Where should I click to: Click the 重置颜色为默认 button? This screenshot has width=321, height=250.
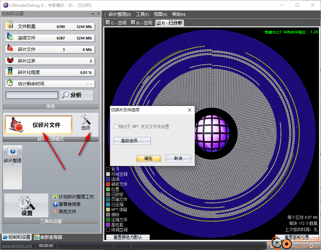pos(128,237)
